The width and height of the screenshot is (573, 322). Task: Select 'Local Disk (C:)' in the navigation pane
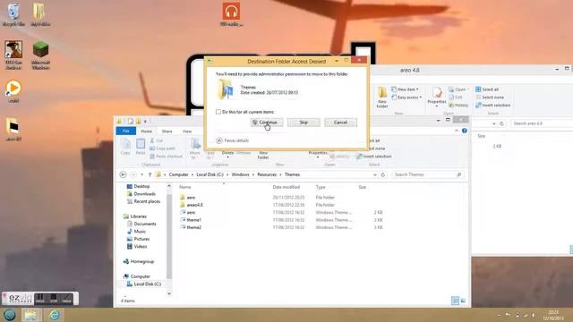[143, 284]
